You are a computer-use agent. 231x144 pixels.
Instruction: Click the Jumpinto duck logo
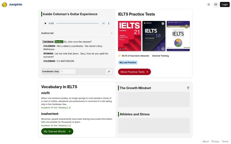pyautogui.click(x=4, y=4)
